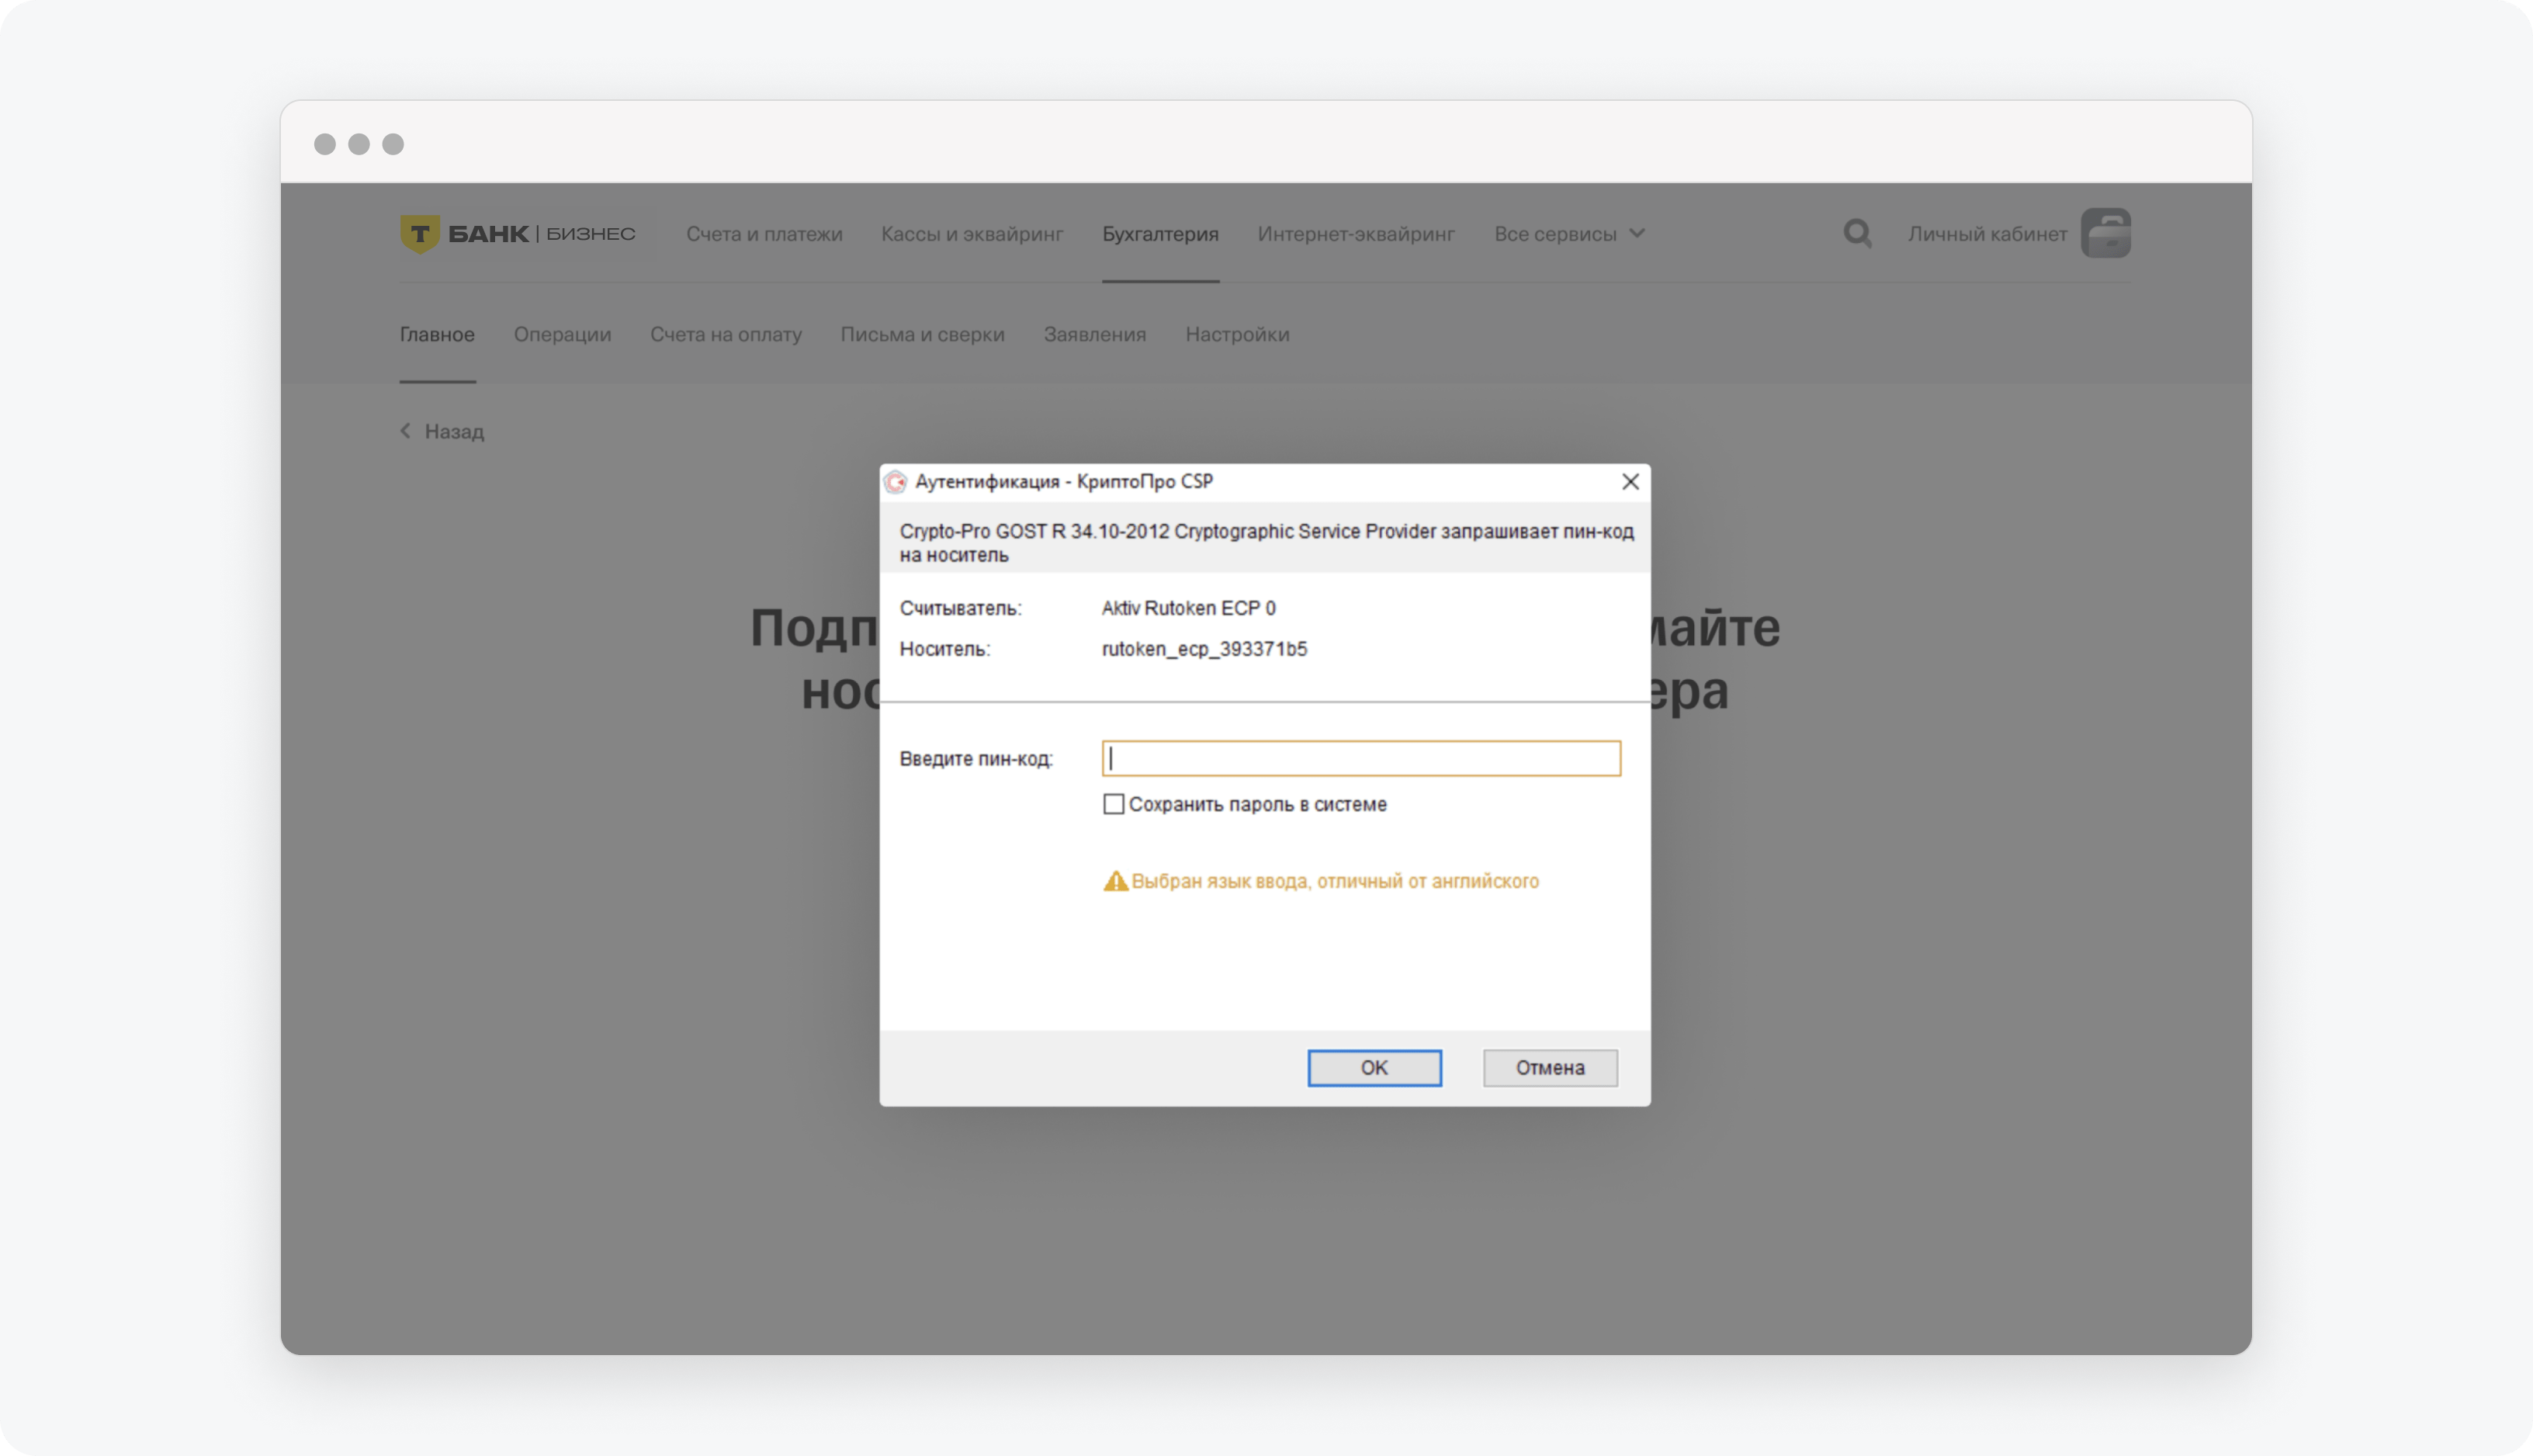Click reader value 'Aktiv Rutoken ECP 0'
The image size is (2533, 1456).
pyautogui.click(x=1189, y=608)
